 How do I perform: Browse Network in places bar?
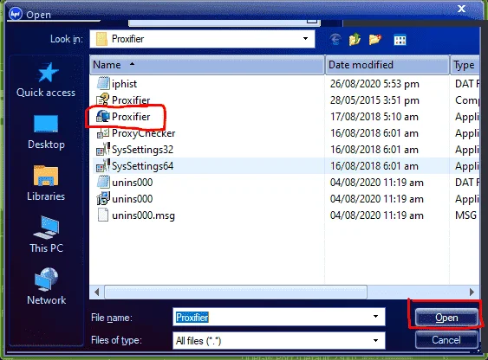pos(46,286)
